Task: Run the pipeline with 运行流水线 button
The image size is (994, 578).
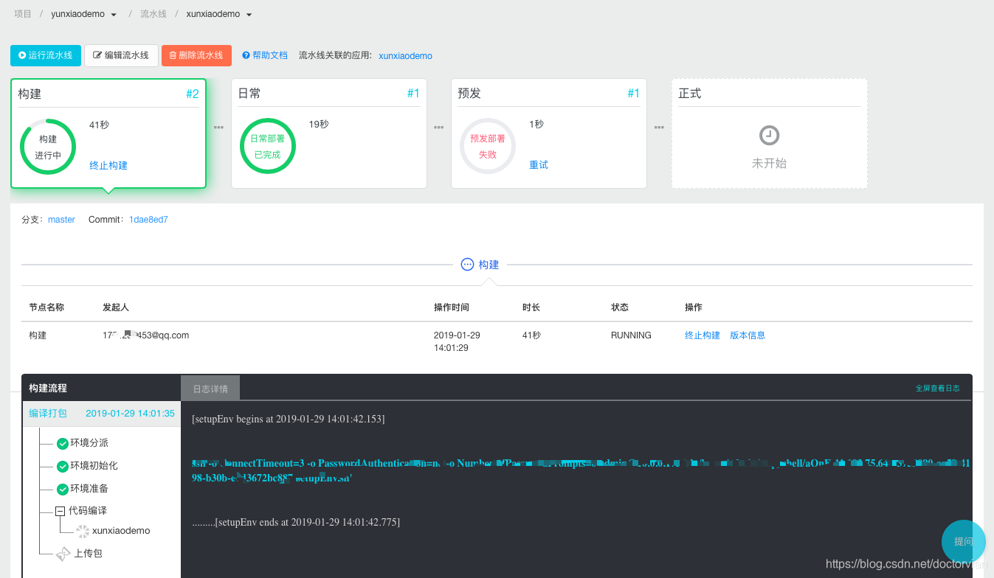Action: coord(46,55)
